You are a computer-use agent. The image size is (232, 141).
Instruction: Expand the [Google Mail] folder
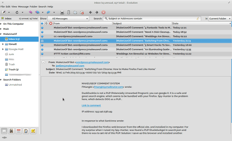click(3, 49)
